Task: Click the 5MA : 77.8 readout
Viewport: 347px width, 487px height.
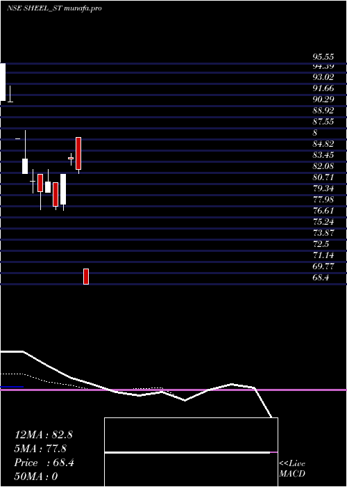Action: tap(40, 449)
